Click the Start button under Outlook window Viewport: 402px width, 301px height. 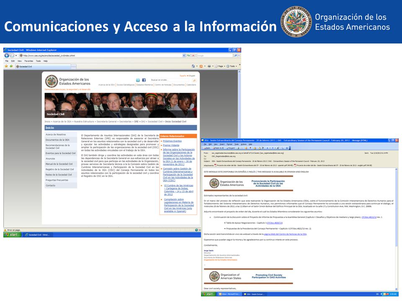[x=208, y=294]
